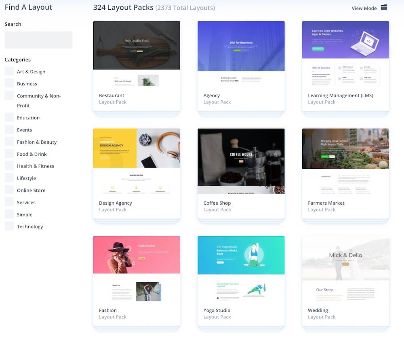Click the Search input field

pos(38,40)
